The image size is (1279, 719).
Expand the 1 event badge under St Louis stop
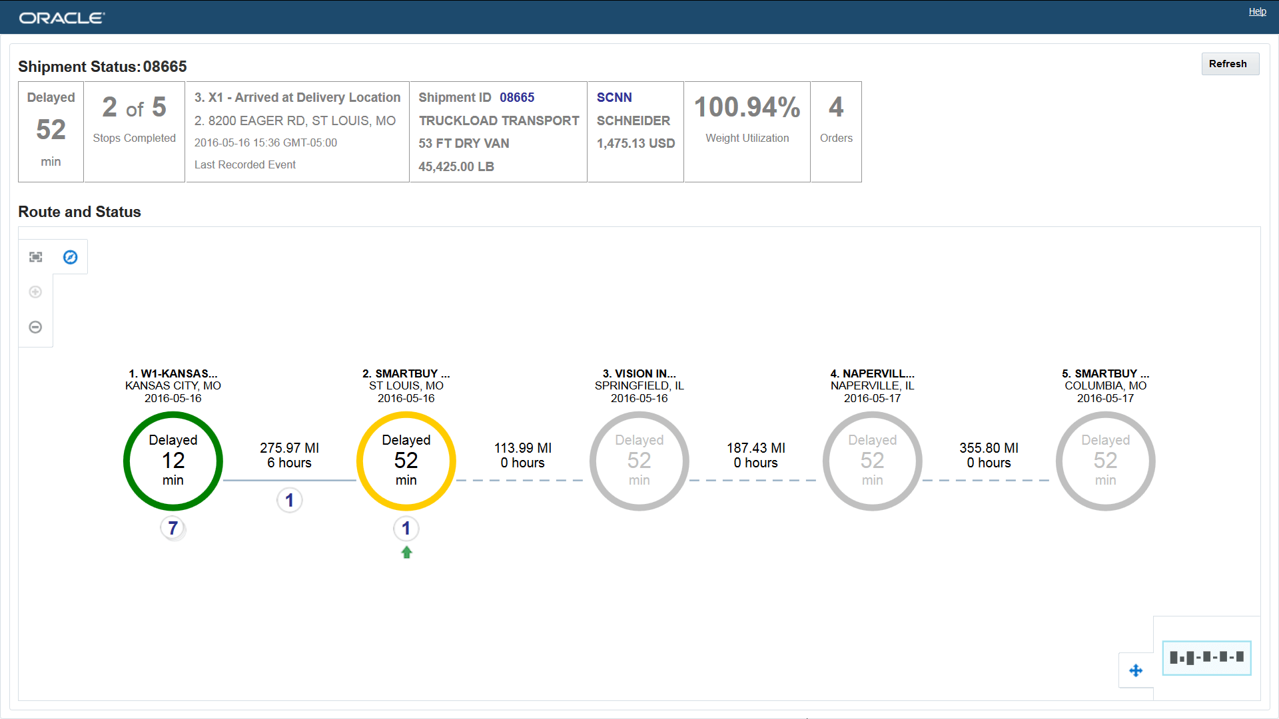point(406,528)
